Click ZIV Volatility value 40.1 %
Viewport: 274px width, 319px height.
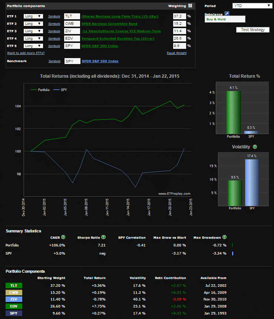[x=139, y=299]
